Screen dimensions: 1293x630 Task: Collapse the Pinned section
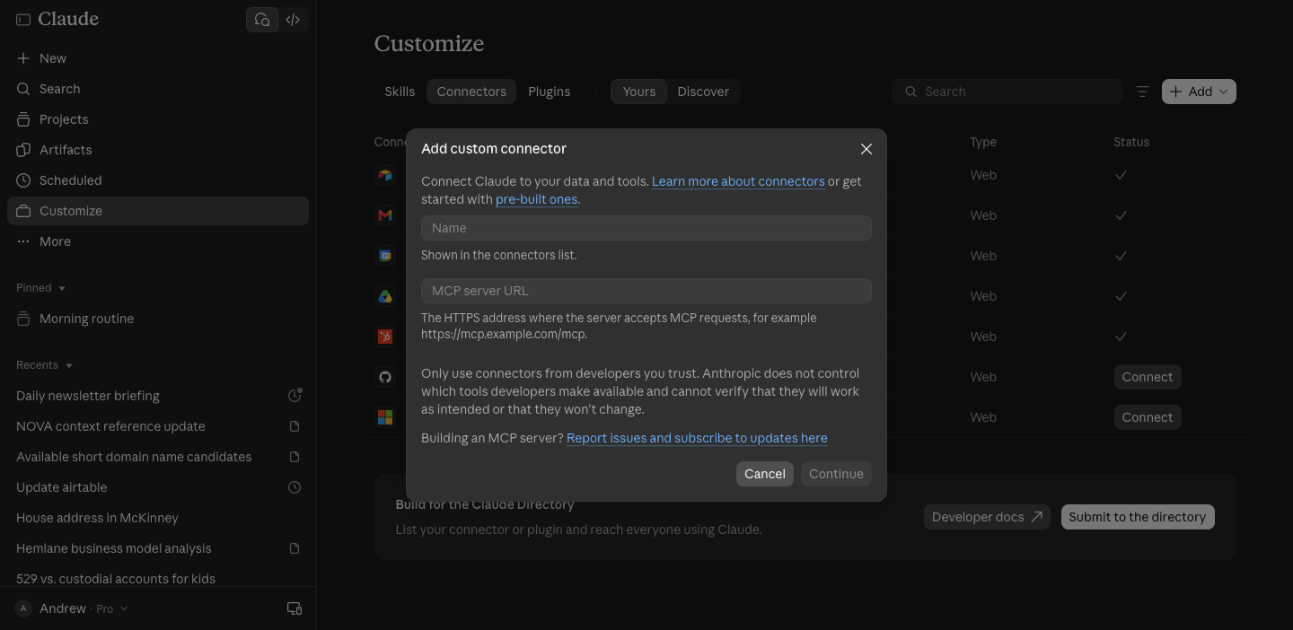(41, 288)
